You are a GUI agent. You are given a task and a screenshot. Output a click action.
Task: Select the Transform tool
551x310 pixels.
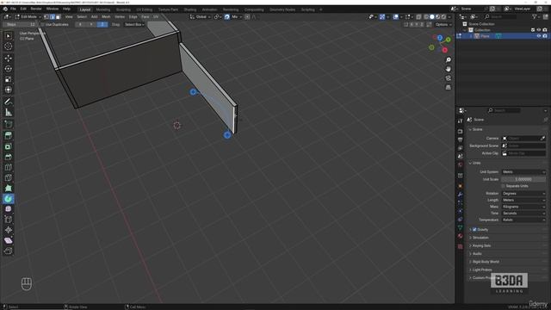coord(9,90)
